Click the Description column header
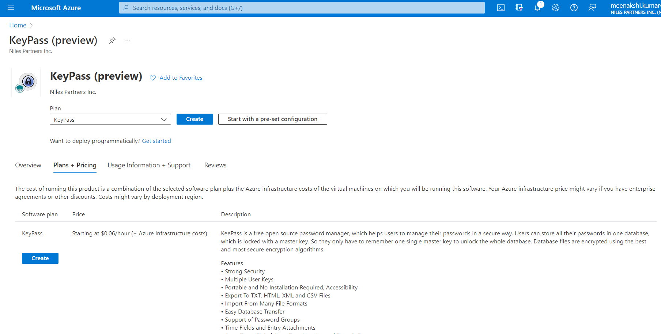Image resolution: width=661 pixels, height=334 pixels. 236,215
